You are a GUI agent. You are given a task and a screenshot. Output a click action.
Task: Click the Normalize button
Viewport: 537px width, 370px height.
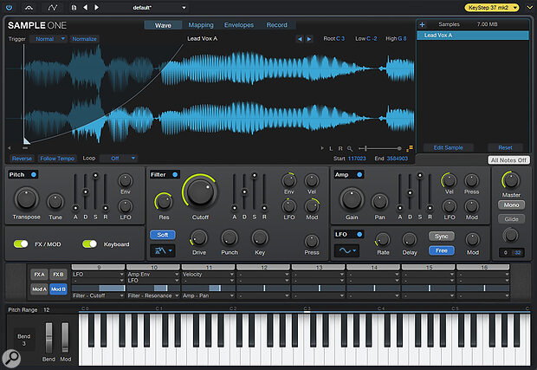(84, 39)
